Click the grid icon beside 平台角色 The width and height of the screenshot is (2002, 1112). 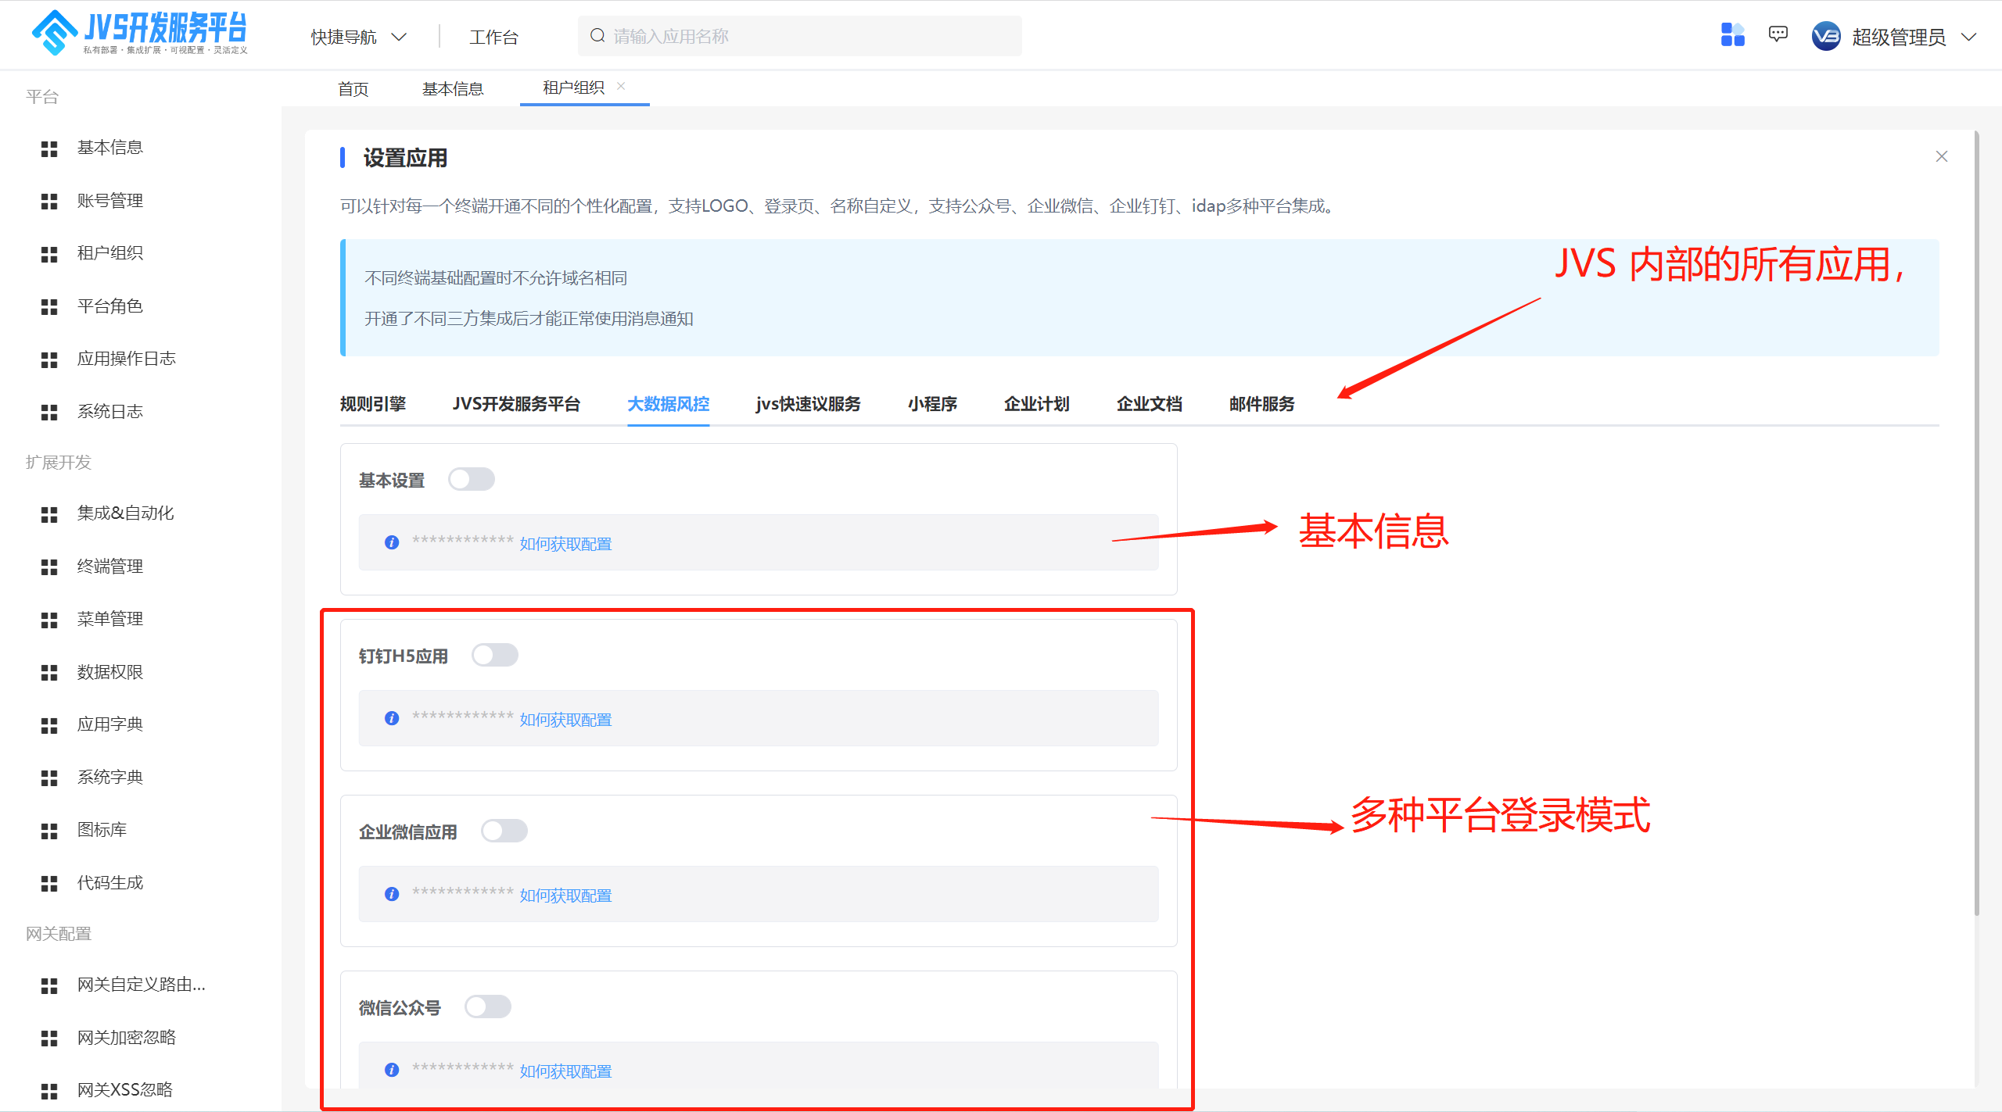(x=49, y=307)
